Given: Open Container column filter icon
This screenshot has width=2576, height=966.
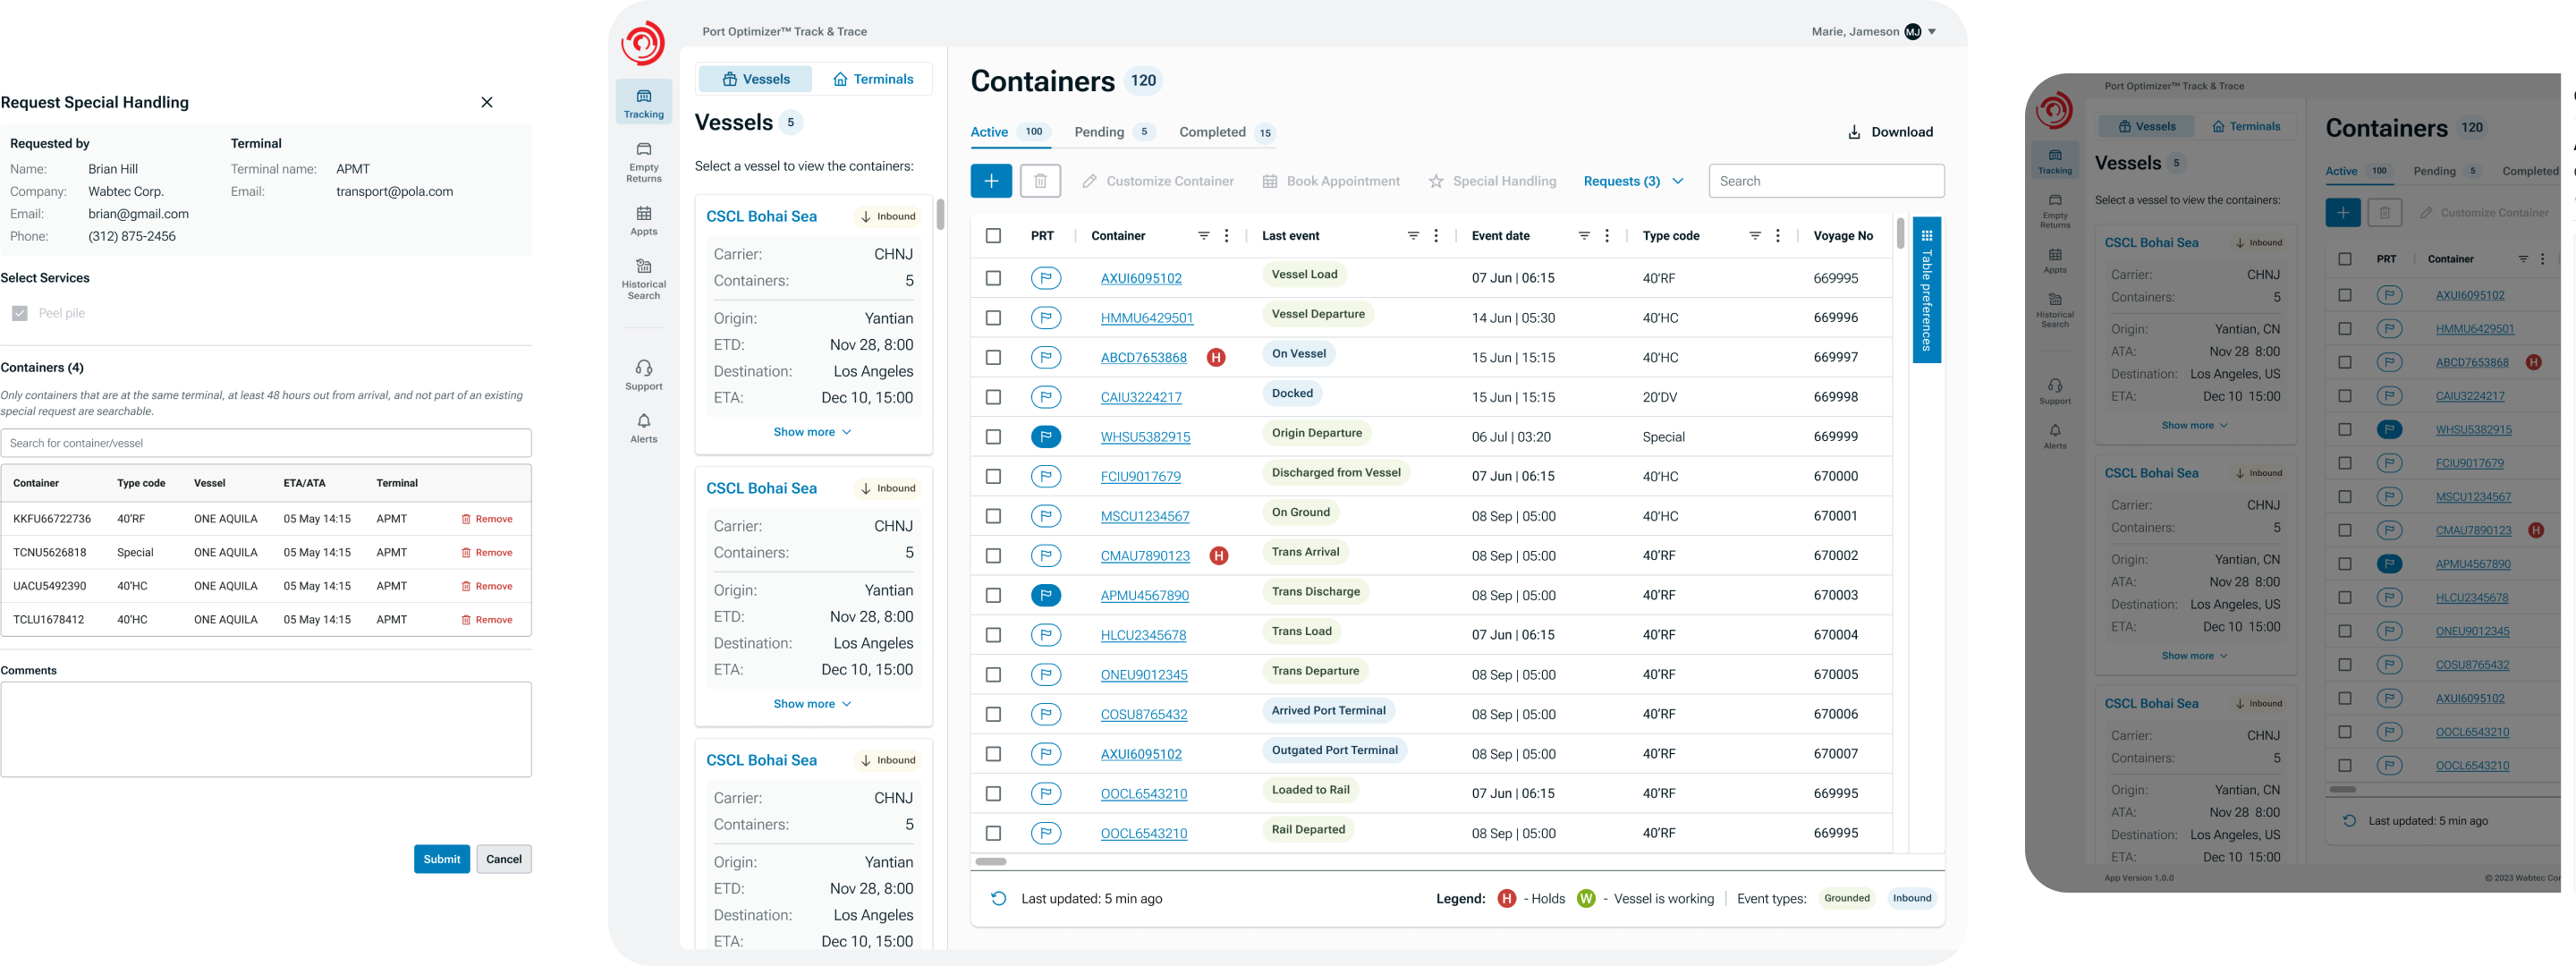Looking at the screenshot, I should coord(1203,236).
